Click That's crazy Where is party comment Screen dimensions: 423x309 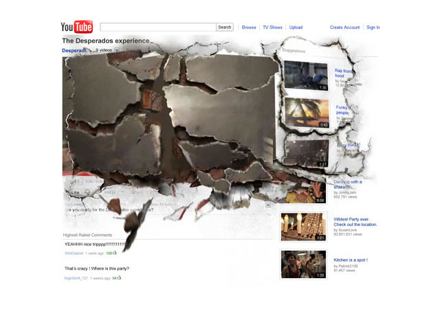pyautogui.click(x=97, y=268)
